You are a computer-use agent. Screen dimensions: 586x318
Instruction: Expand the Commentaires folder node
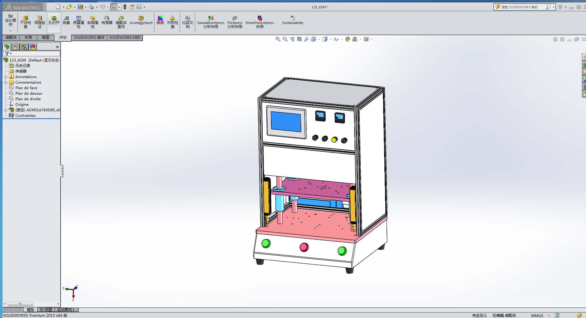click(6, 82)
